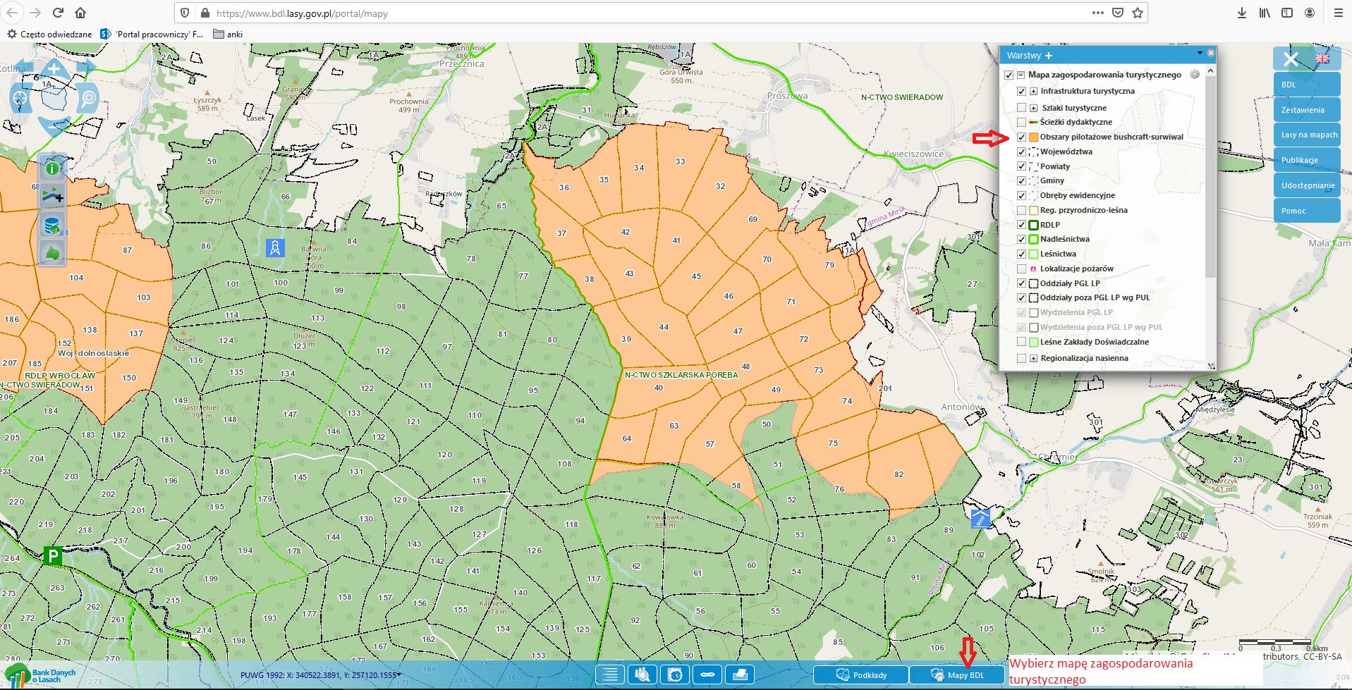
Task: Enable the Szlaki turystyczne layer checkbox
Action: click(x=1021, y=108)
